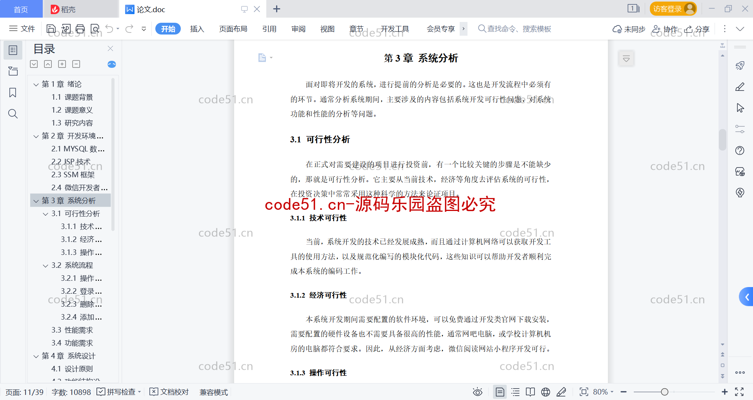Switch to reading mode book icon
The width and height of the screenshot is (753, 400).
tap(530, 392)
